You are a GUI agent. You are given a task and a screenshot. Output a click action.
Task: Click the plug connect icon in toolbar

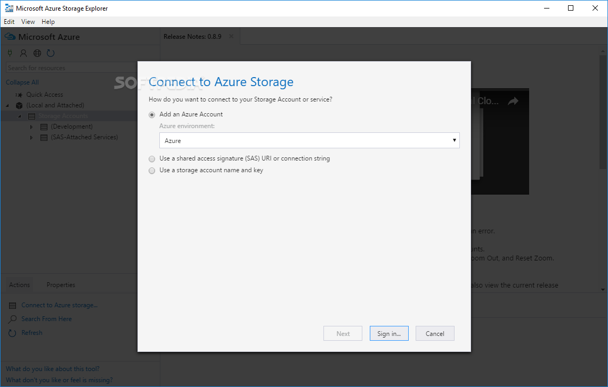[x=10, y=53]
